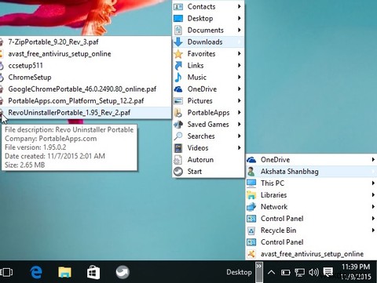Image resolution: width=377 pixels, height=283 pixels.
Task: Open the Action Center notification icon
Action: (328, 272)
